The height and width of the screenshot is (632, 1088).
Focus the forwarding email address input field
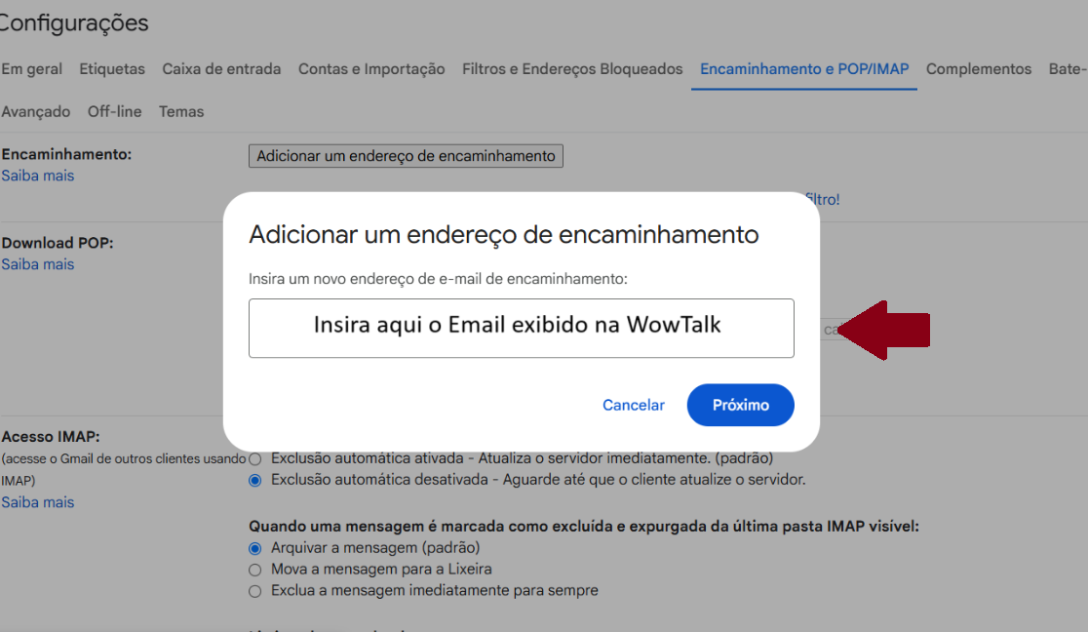point(521,328)
